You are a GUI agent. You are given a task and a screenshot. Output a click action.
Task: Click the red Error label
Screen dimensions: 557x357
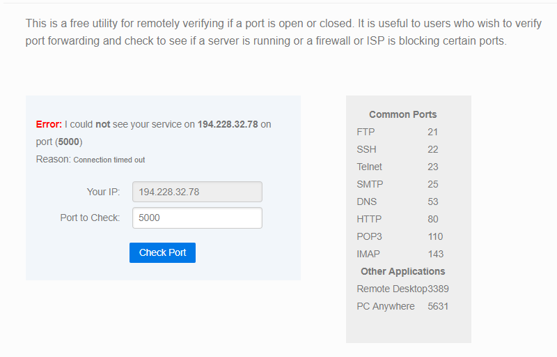(49, 124)
